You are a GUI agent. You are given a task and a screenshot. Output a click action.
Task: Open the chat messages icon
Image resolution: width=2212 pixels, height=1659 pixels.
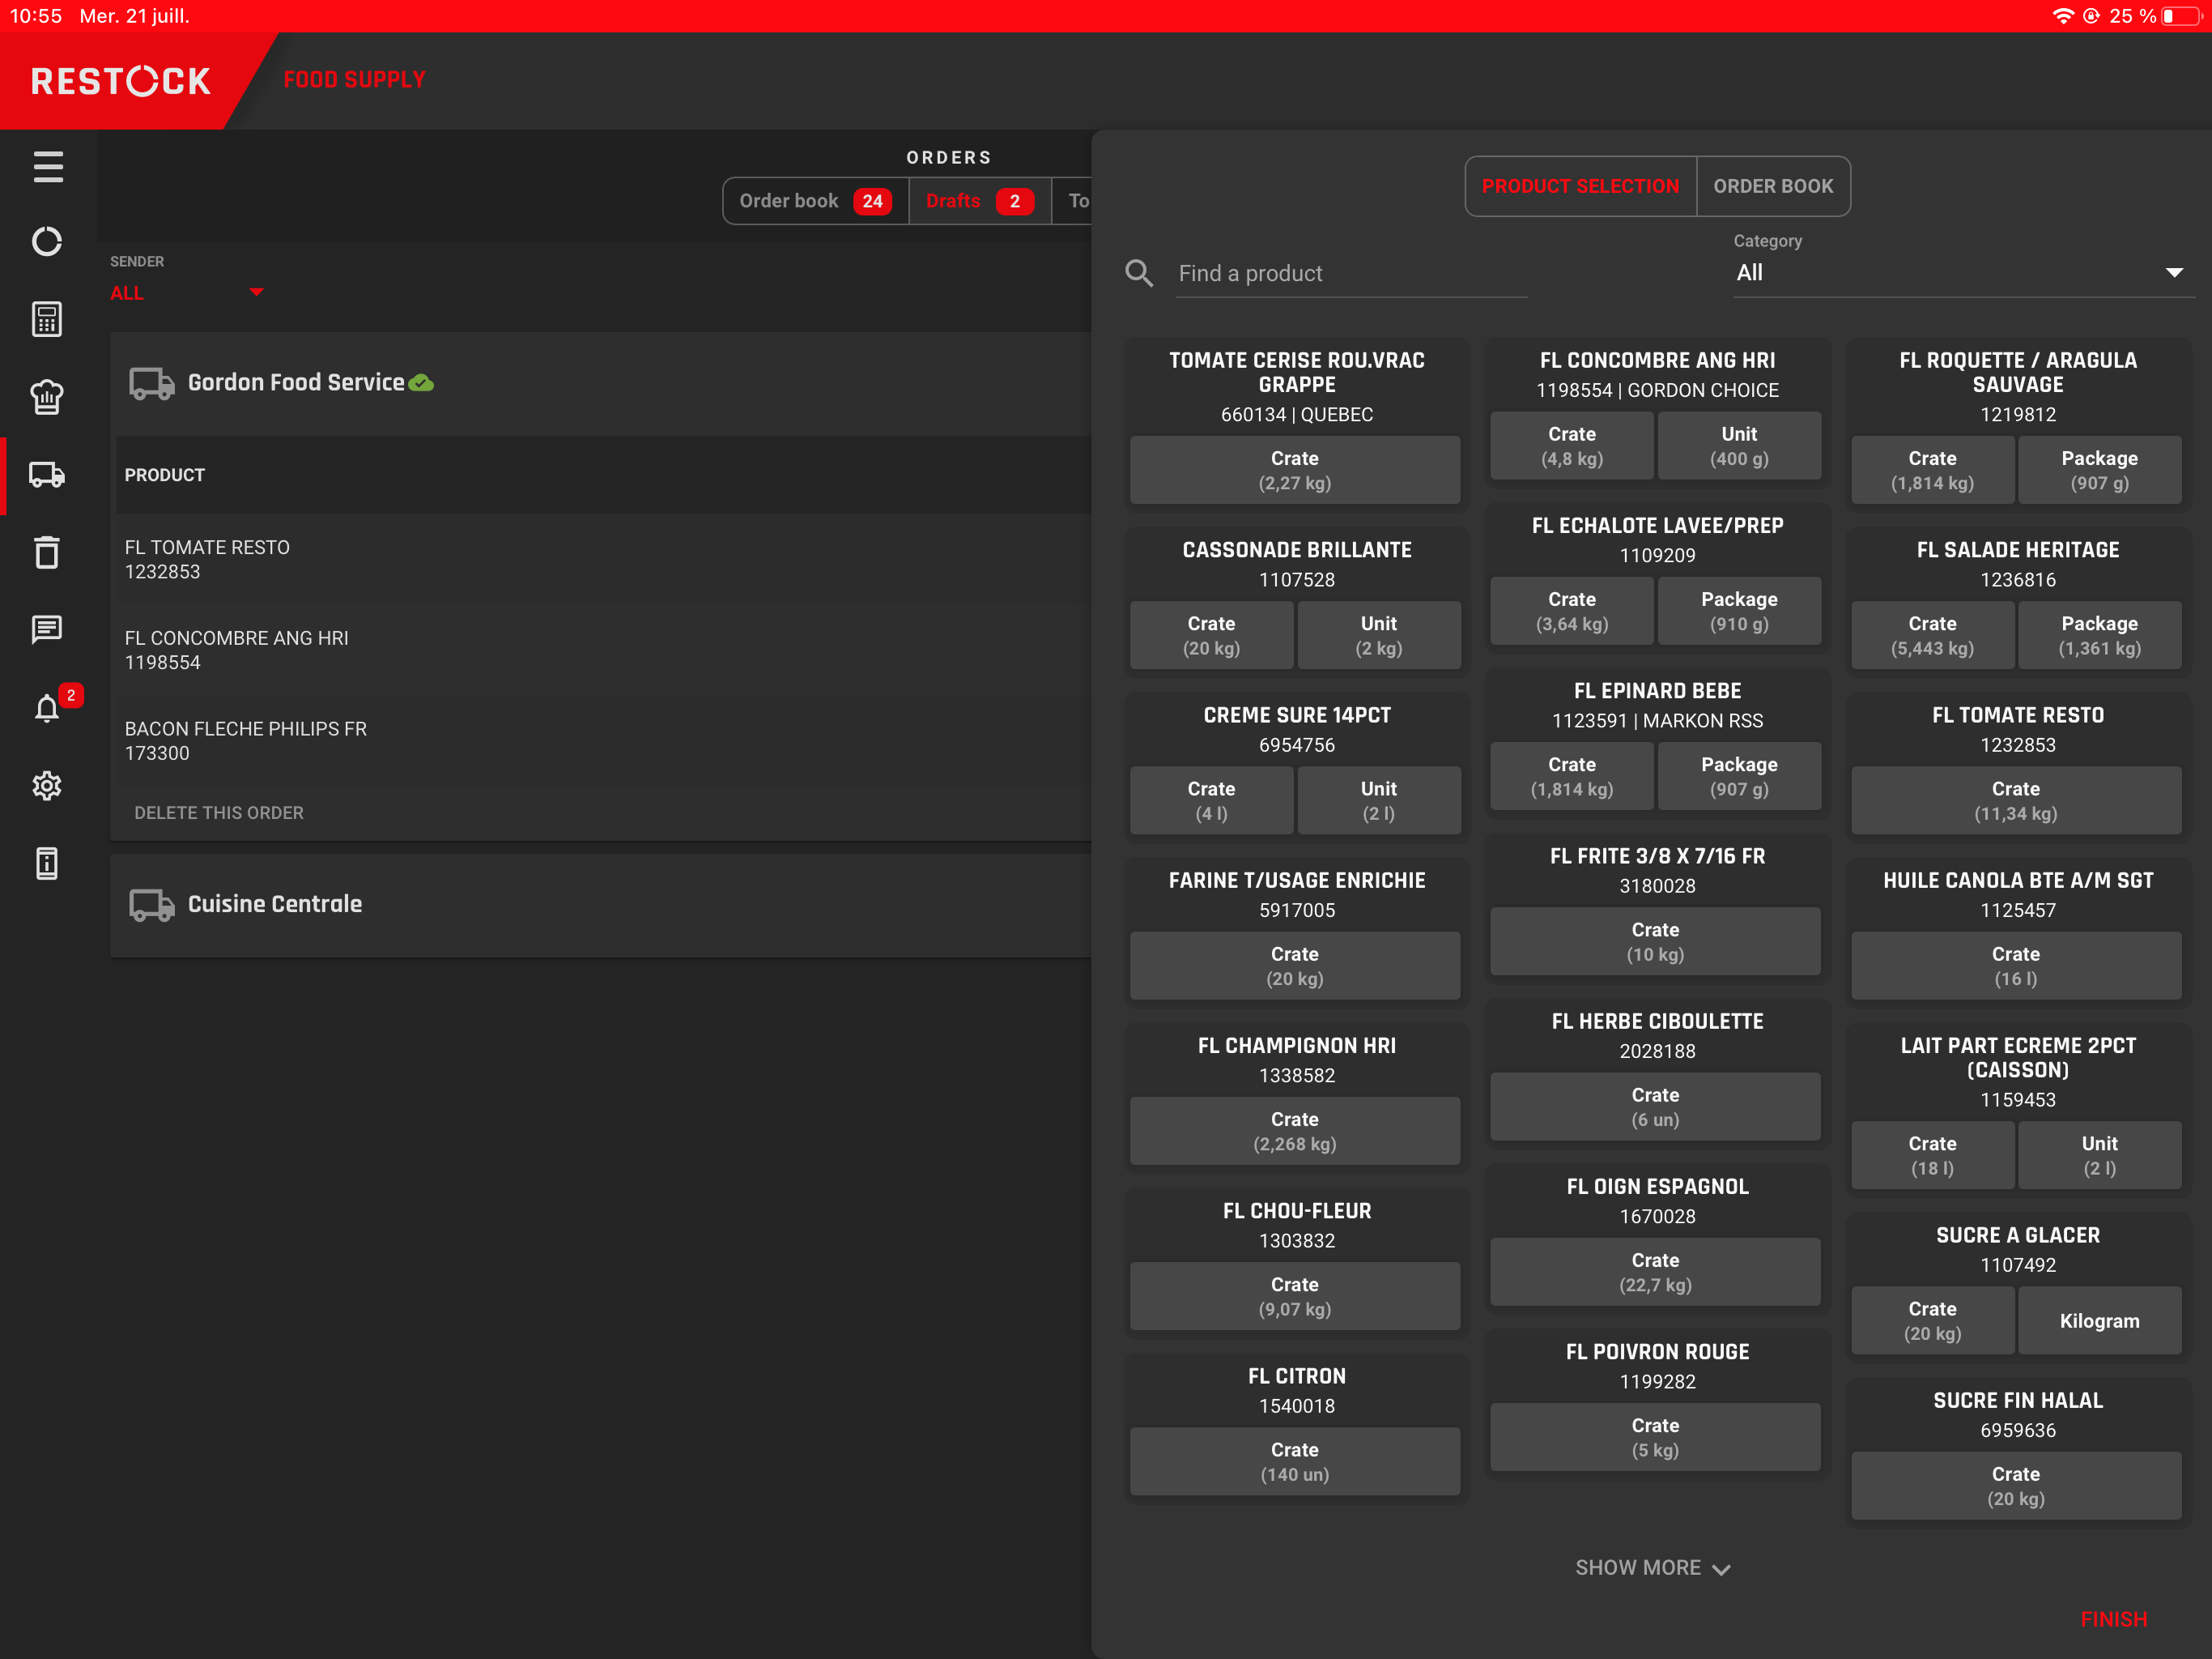pyautogui.click(x=47, y=629)
